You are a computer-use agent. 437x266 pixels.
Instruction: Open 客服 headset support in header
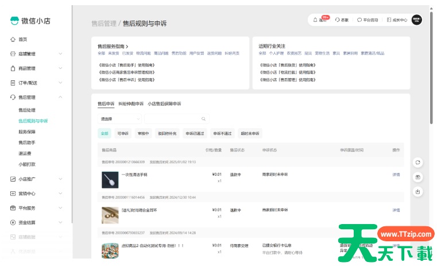point(338,20)
